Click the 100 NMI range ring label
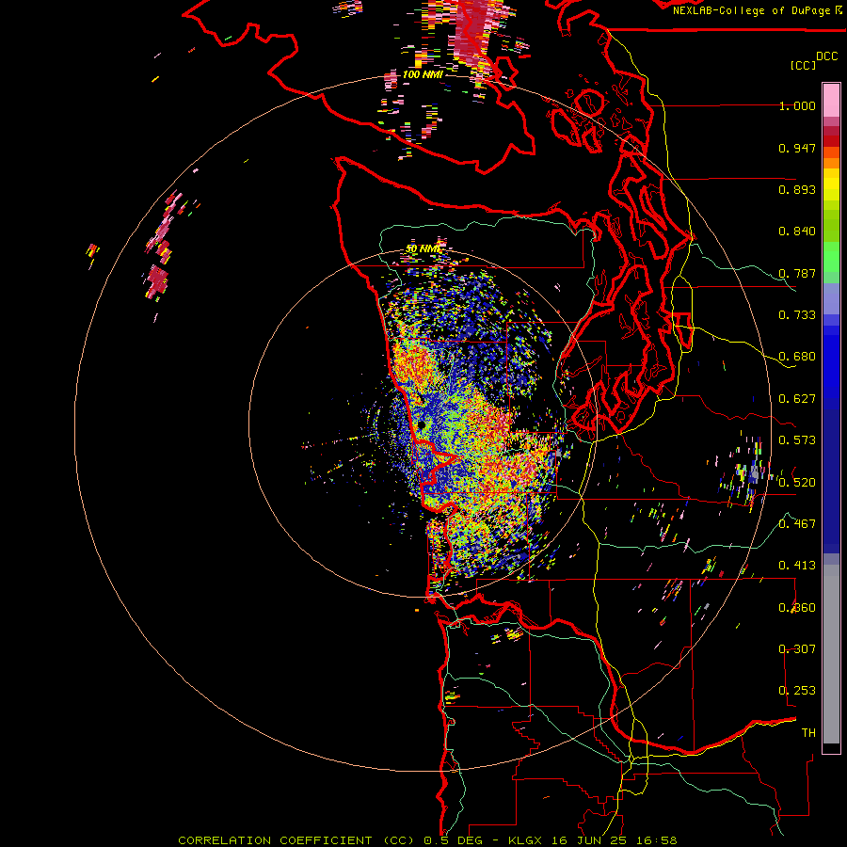 [423, 74]
